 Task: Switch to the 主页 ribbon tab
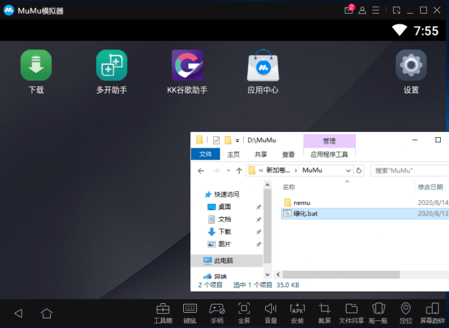click(x=233, y=154)
